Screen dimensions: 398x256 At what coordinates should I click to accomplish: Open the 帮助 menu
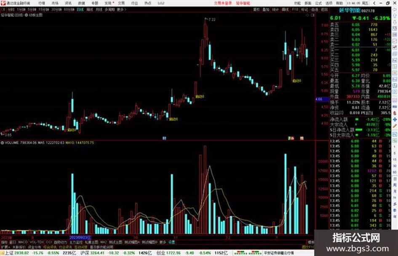tap(339, 3)
